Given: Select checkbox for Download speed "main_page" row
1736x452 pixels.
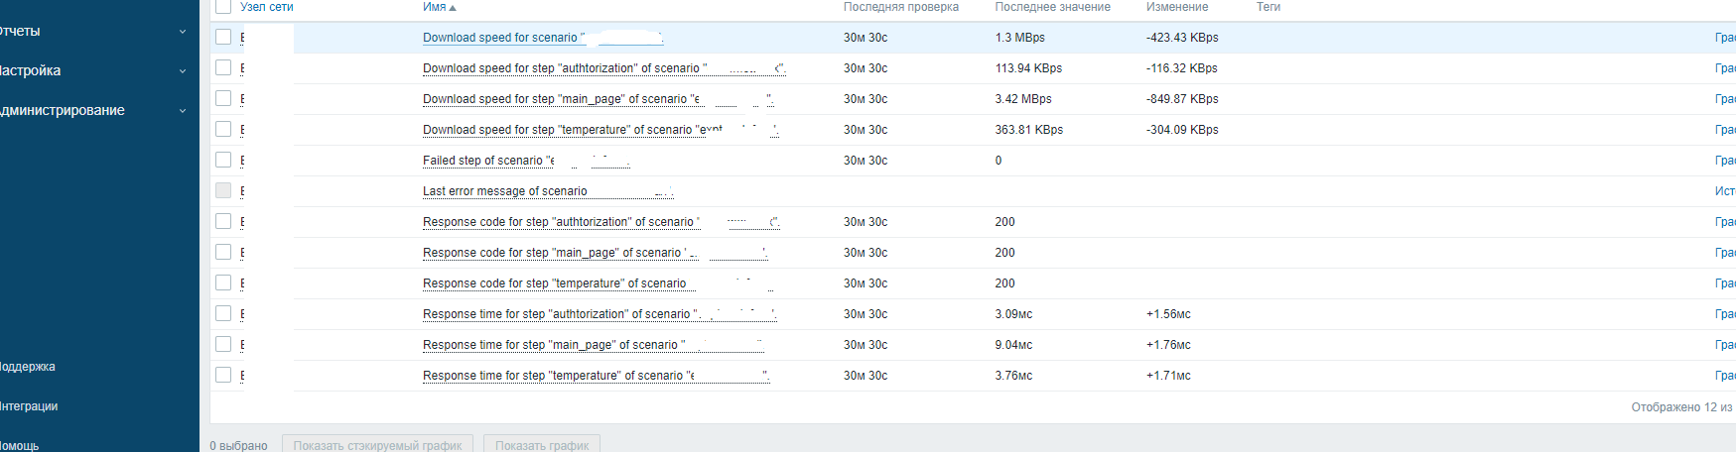Looking at the screenshot, I should [x=223, y=98].
